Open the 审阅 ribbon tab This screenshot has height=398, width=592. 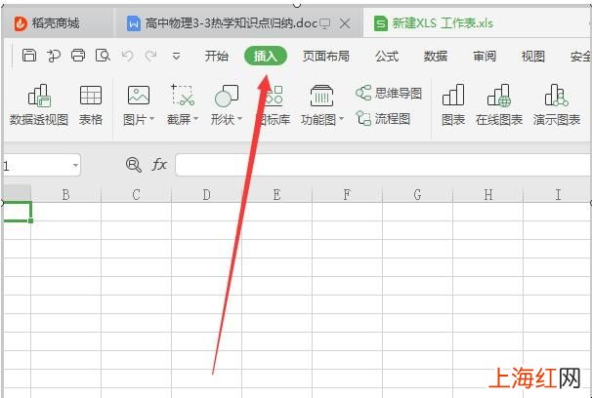484,57
